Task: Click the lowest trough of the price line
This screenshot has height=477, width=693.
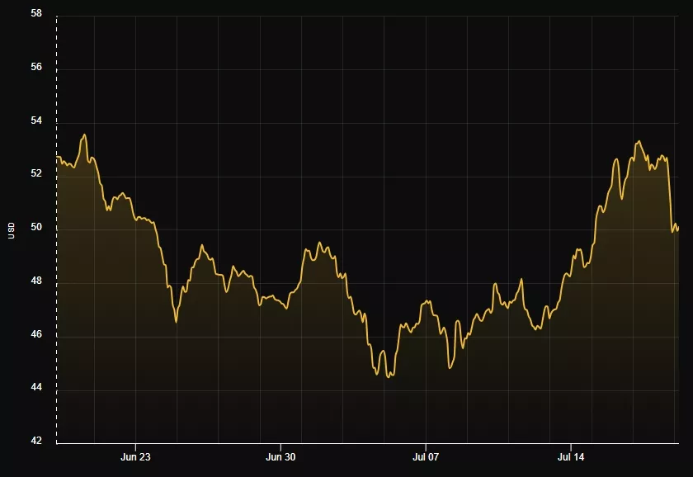Action: (x=389, y=376)
